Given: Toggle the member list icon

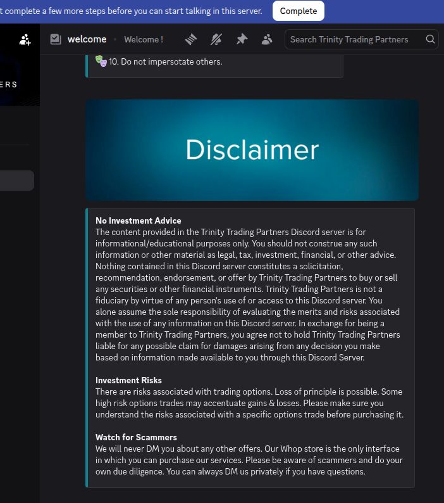Looking at the screenshot, I should point(267,39).
